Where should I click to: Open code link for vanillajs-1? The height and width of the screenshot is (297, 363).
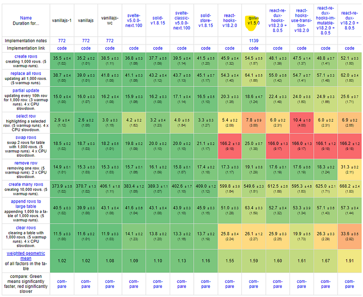(x=62, y=48)
